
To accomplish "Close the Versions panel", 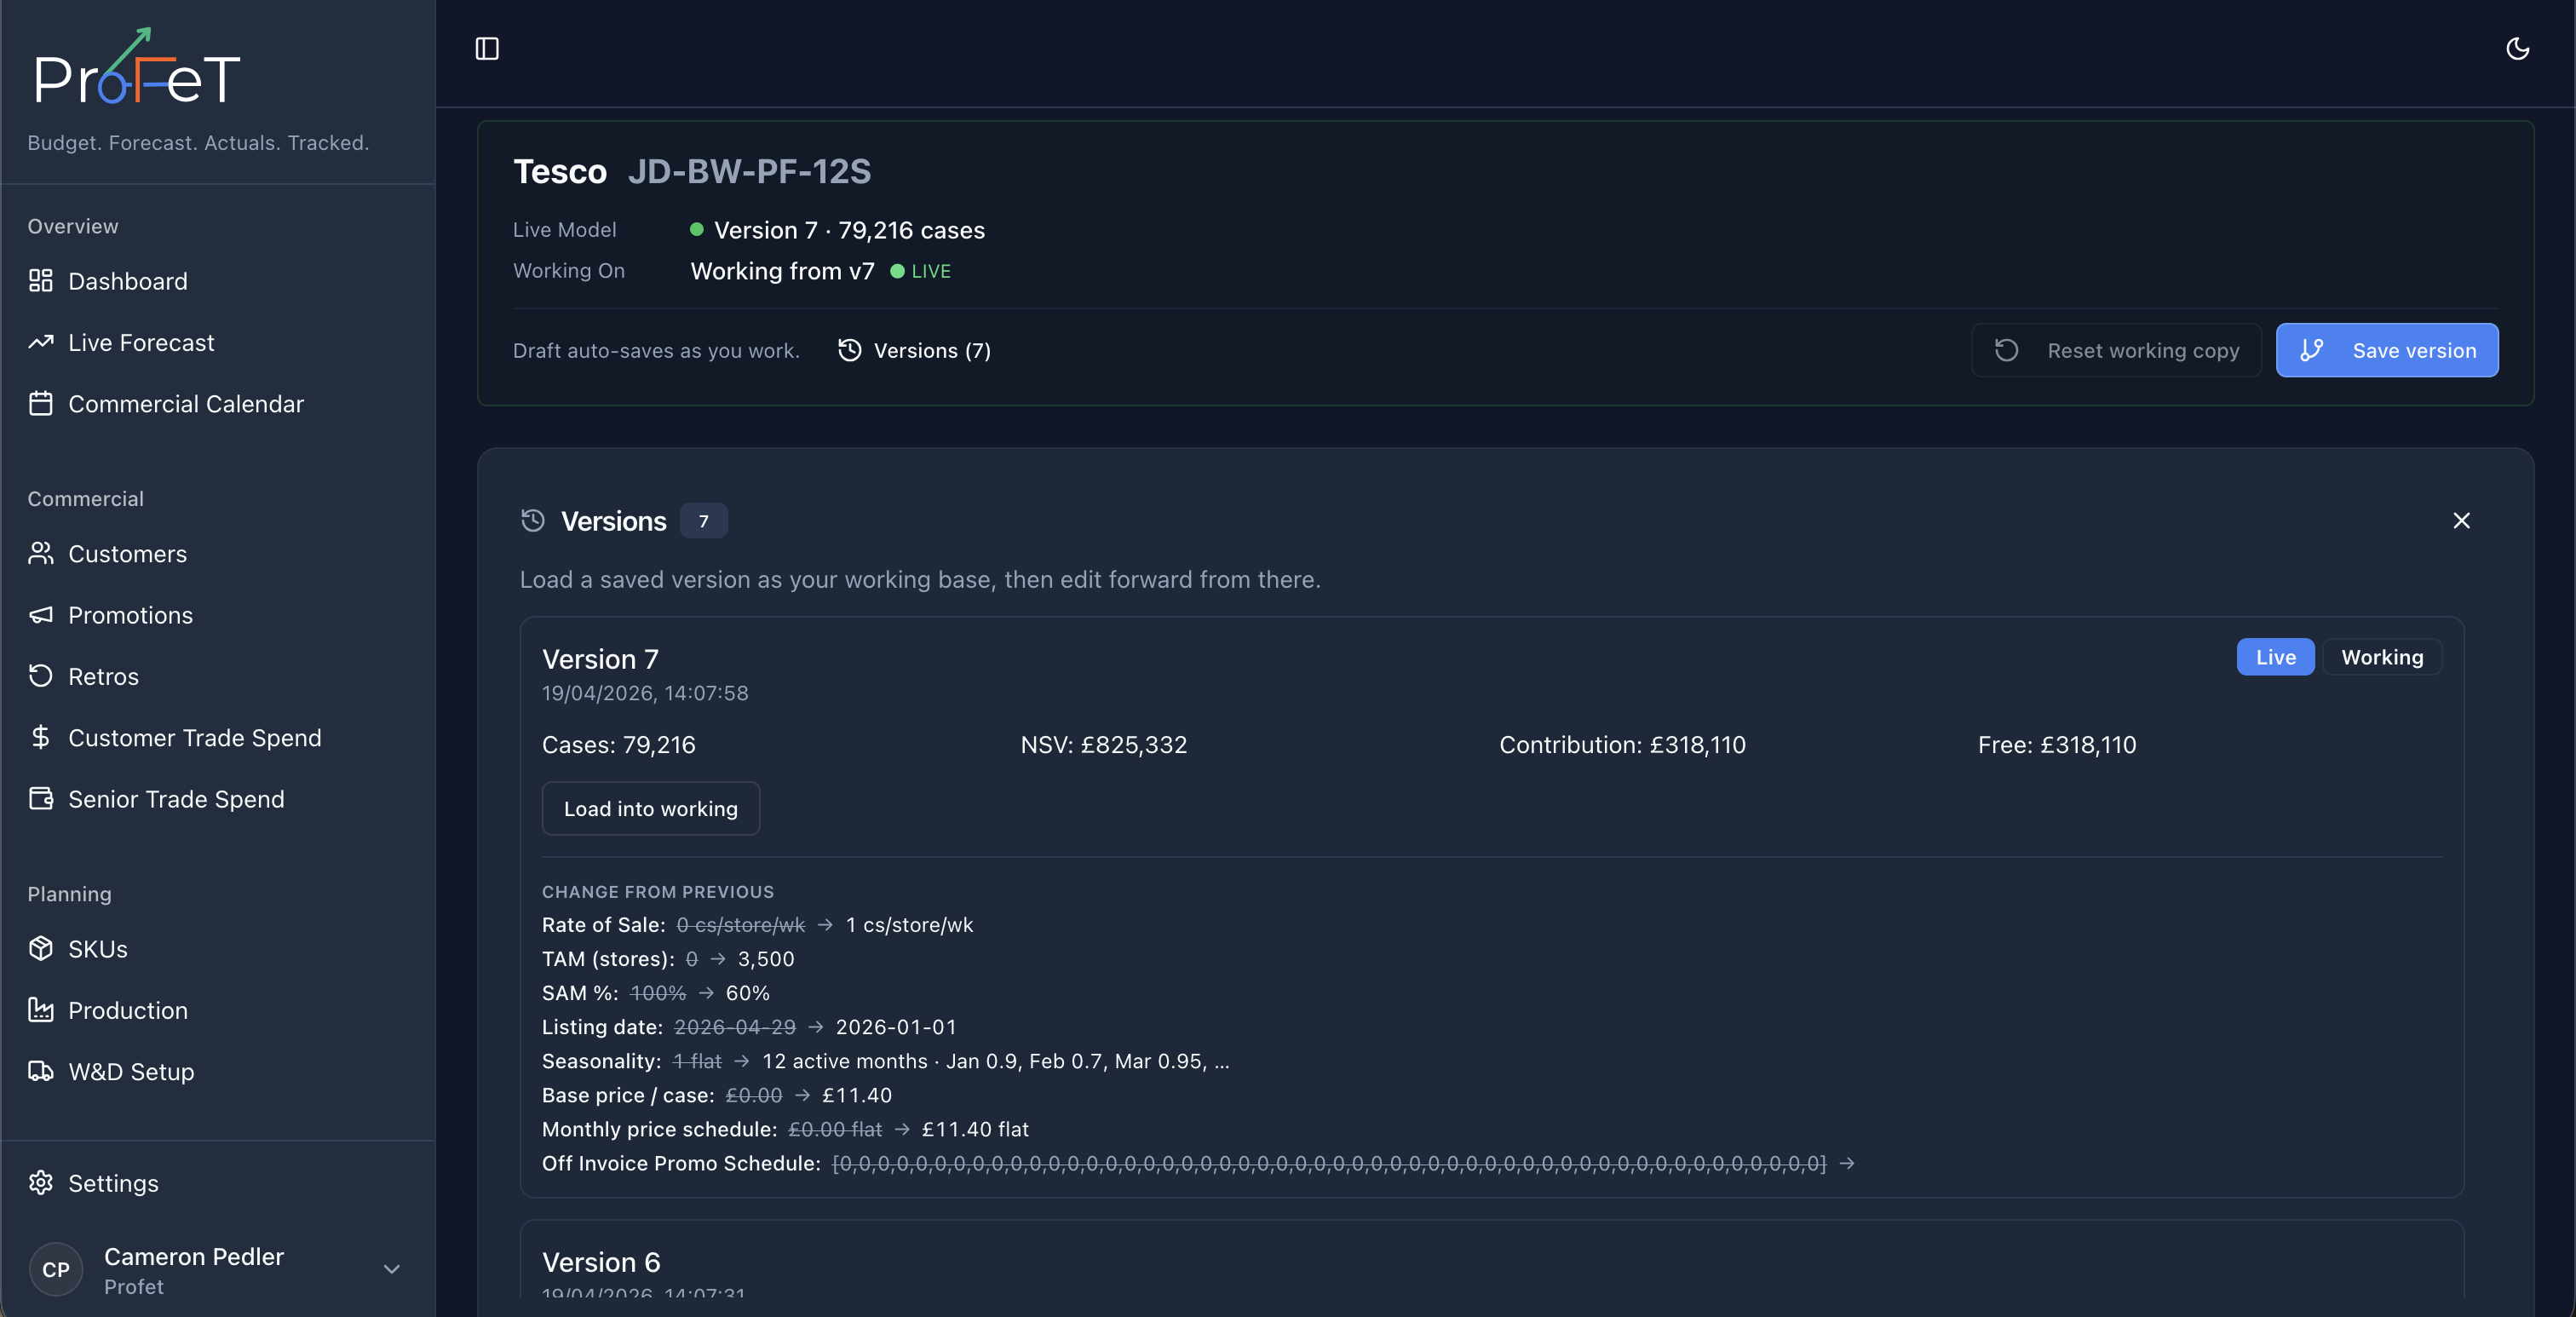I will [2462, 521].
